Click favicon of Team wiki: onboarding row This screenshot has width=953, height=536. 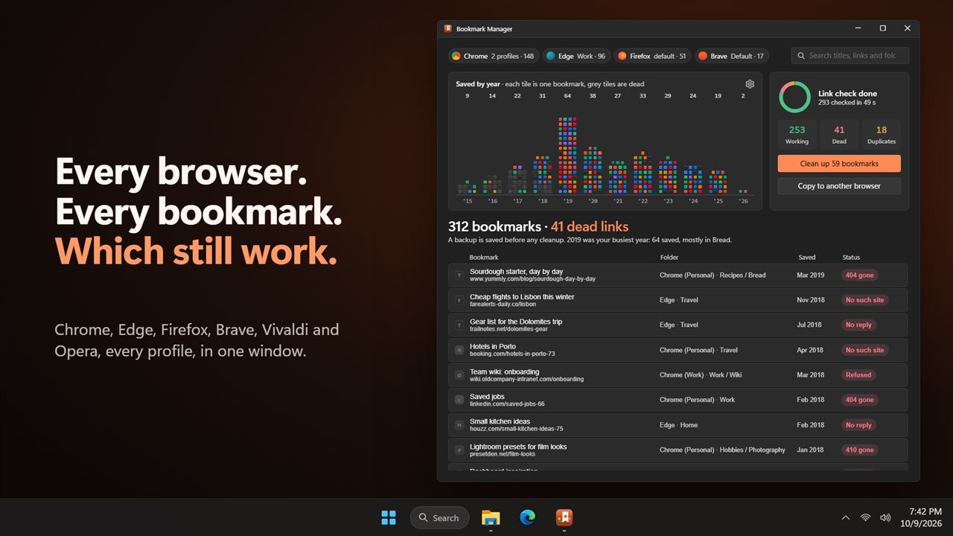click(459, 375)
